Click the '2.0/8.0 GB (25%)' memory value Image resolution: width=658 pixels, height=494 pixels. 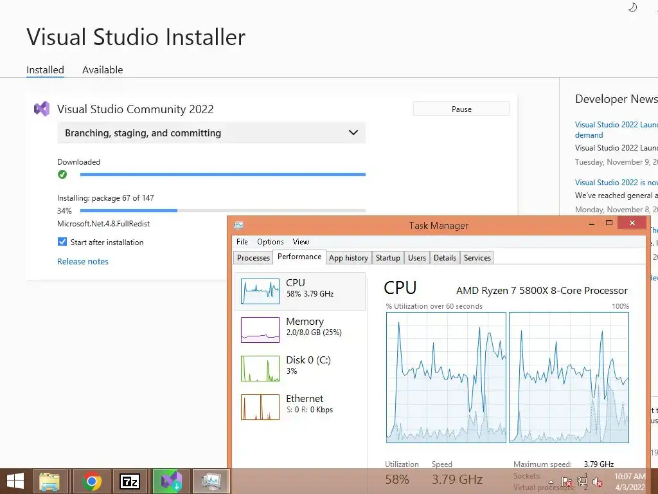(x=314, y=333)
